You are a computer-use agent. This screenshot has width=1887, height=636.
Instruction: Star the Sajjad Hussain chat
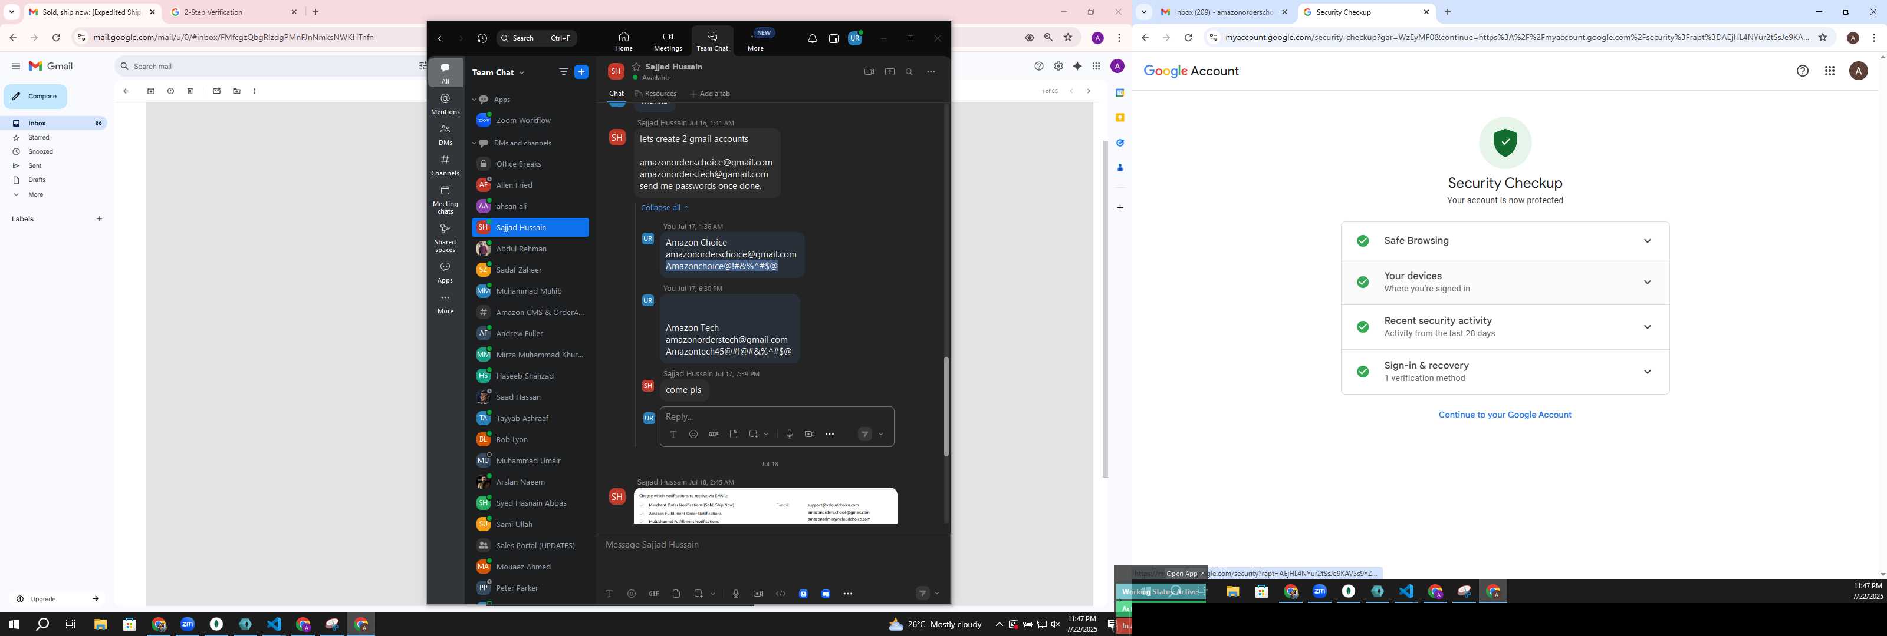tap(637, 67)
